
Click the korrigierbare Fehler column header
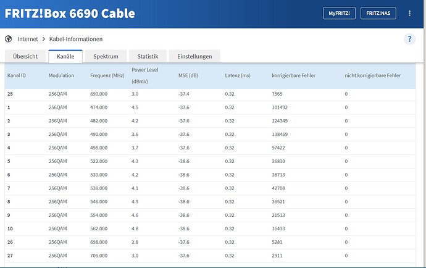tap(294, 75)
